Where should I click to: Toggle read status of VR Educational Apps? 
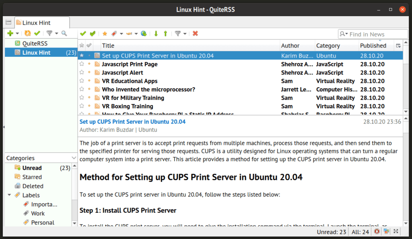coord(89,81)
